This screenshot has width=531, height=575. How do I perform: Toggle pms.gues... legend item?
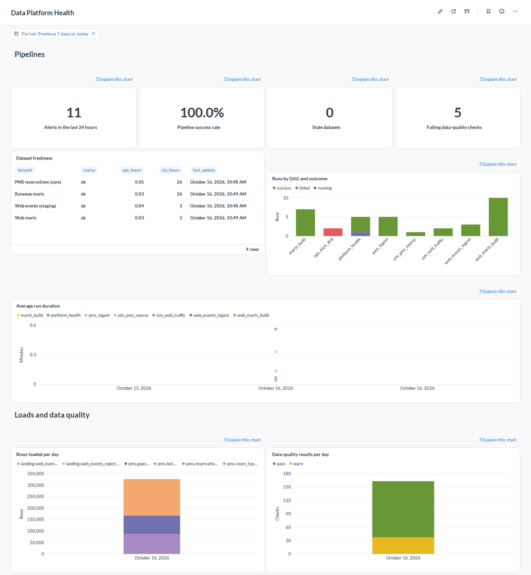137,464
